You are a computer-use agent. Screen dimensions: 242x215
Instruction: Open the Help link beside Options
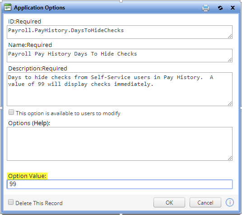40,123
